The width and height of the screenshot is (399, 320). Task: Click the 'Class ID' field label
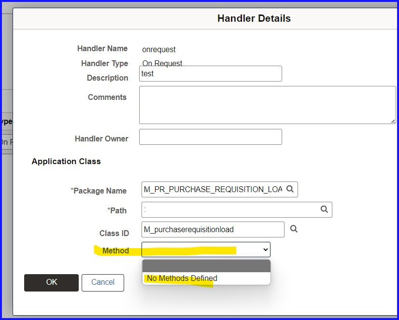(x=114, y=233)
